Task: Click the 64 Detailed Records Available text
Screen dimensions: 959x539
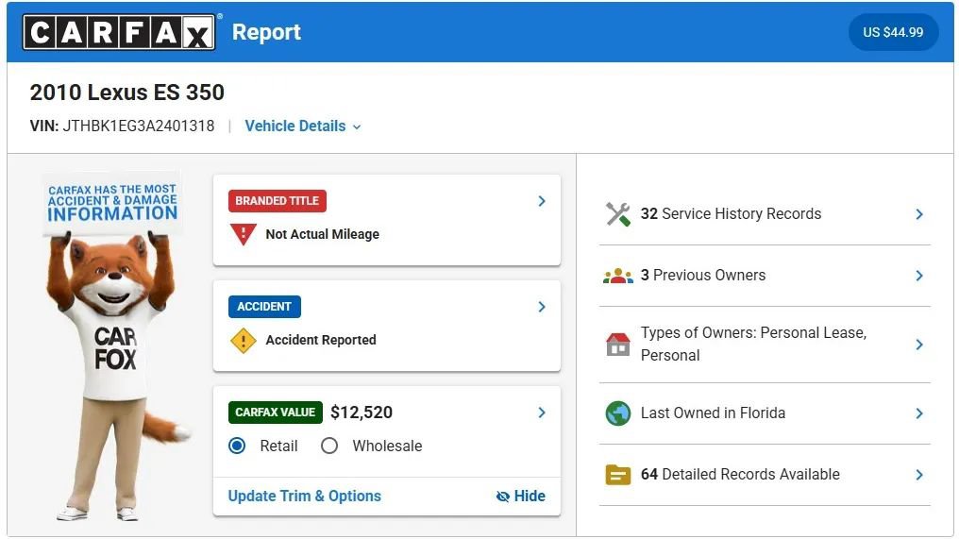Action: [740, 475]
